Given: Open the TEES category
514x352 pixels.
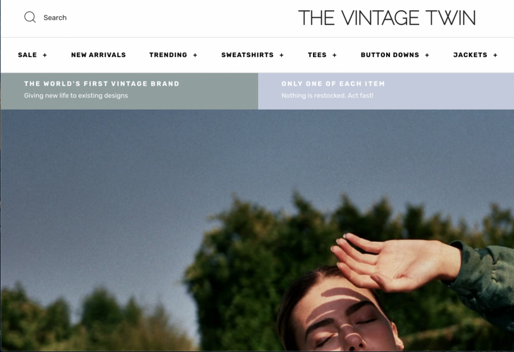Looking at the screenshot, I should click(317, 55).
